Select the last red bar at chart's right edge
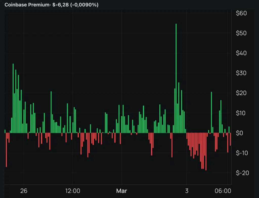The width and height of the screenshot is (259, 198). 230,139
